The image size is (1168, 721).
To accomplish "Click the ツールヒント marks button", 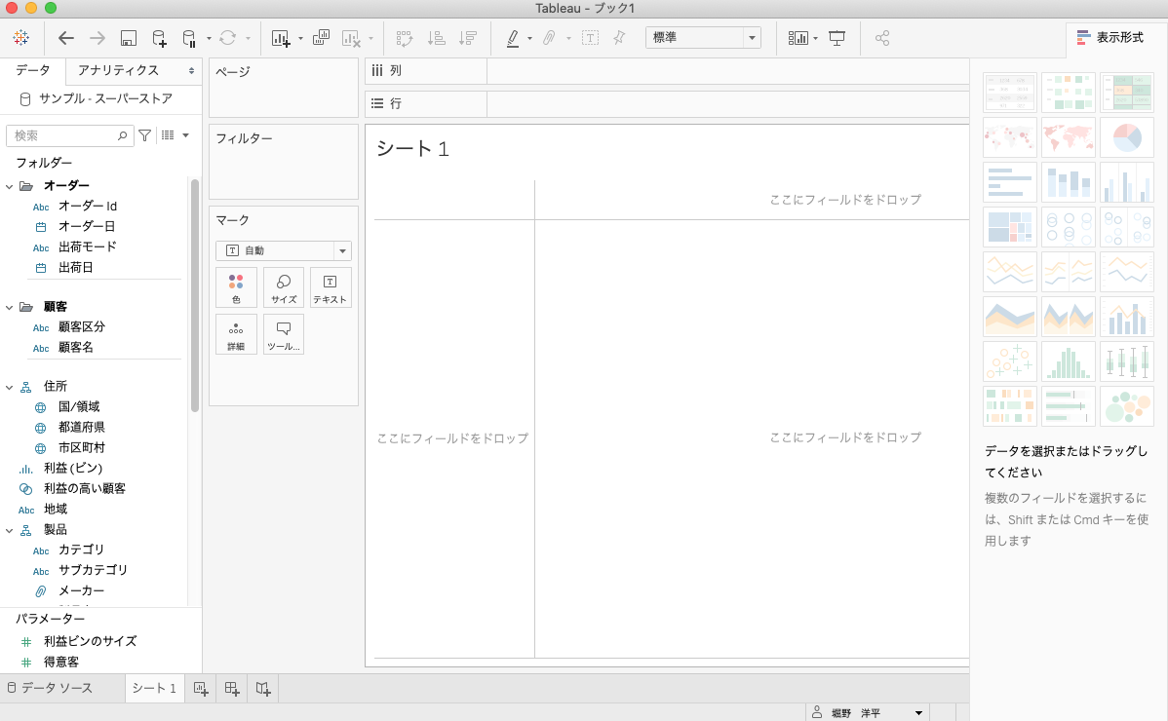I will [x=284, y=334].
